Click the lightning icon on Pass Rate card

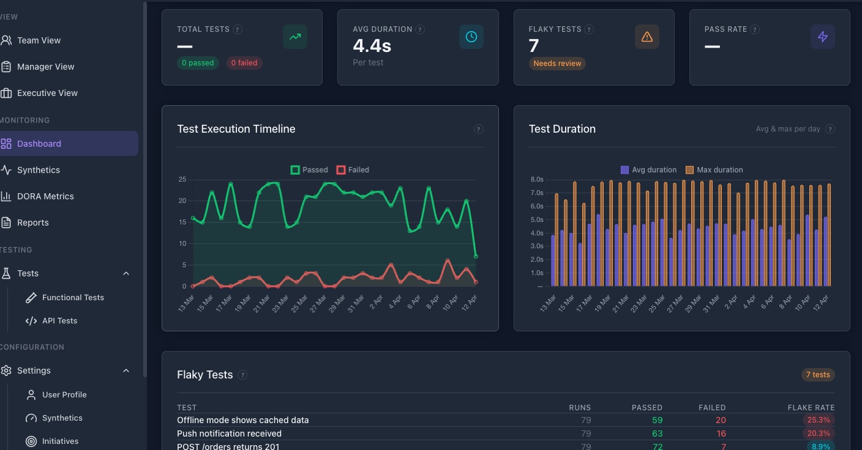click(x=823, y=37)
